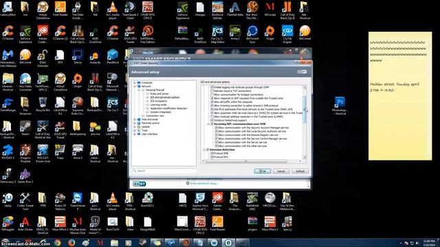Select Learning mode in the tree
Screen dimensions: 440x247
158,105
